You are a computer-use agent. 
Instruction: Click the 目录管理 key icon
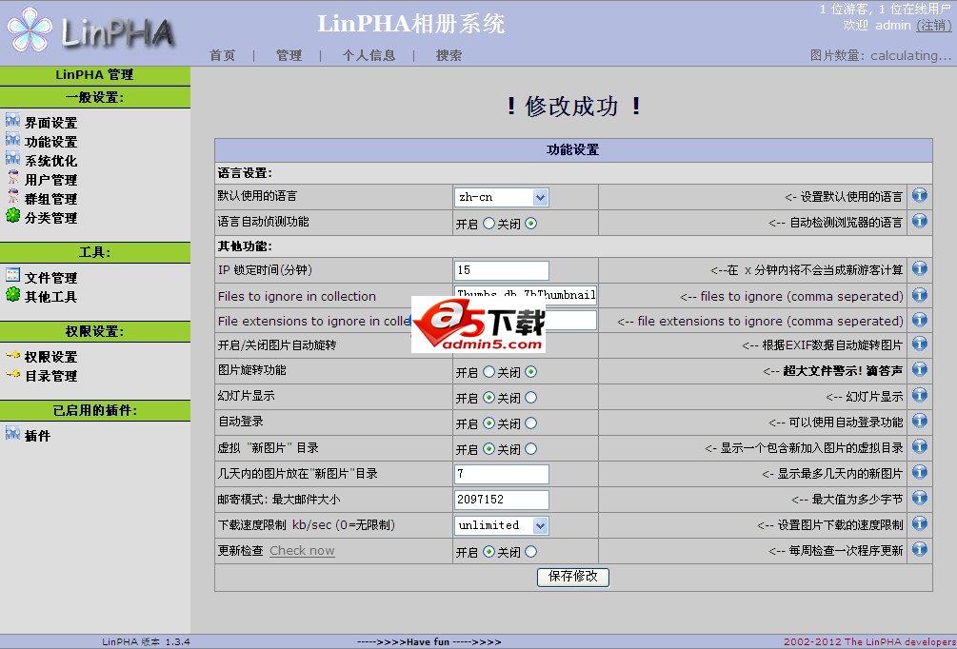[x=12, y=374]
